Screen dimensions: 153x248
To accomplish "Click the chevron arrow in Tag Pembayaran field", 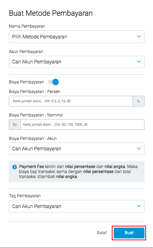I will (x=139, y=206).
